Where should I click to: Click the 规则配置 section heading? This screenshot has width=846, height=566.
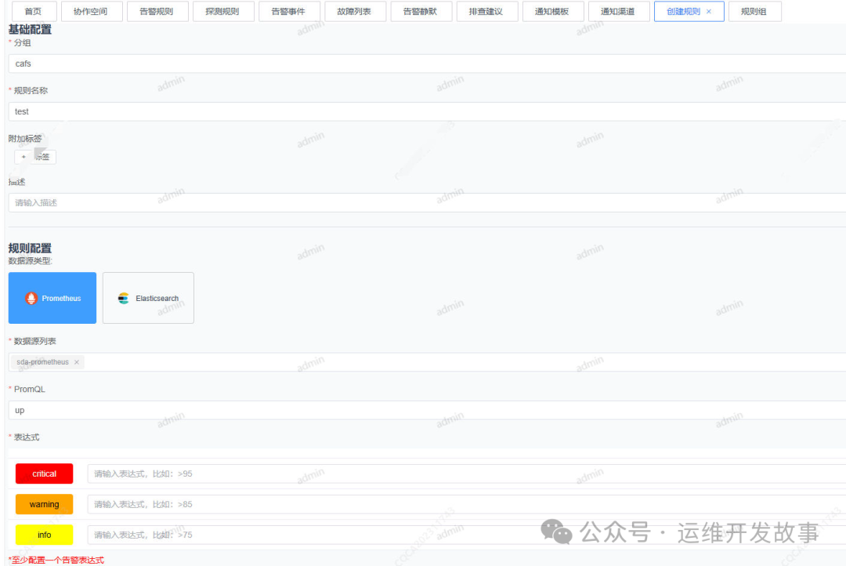click(x=30, y=249)
